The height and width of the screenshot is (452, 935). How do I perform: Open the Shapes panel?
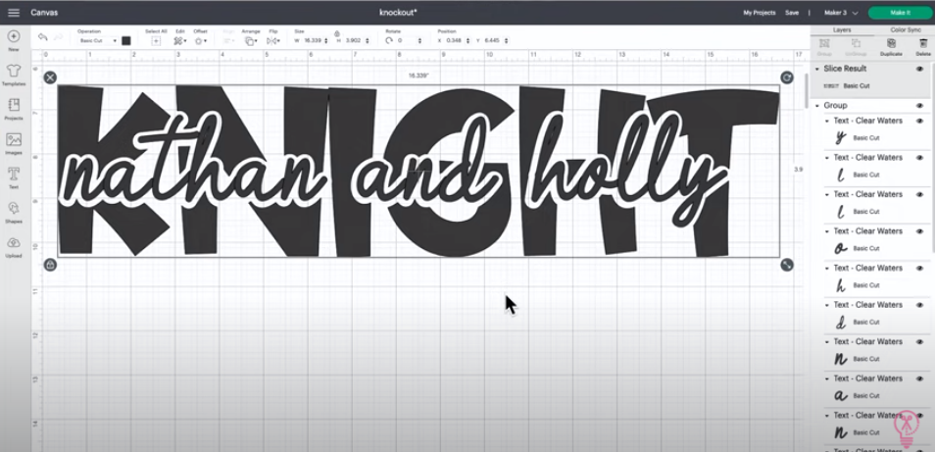13,213
